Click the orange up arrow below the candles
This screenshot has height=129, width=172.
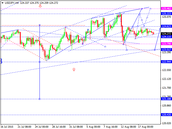pyautogui.click(x=74, y=69)
